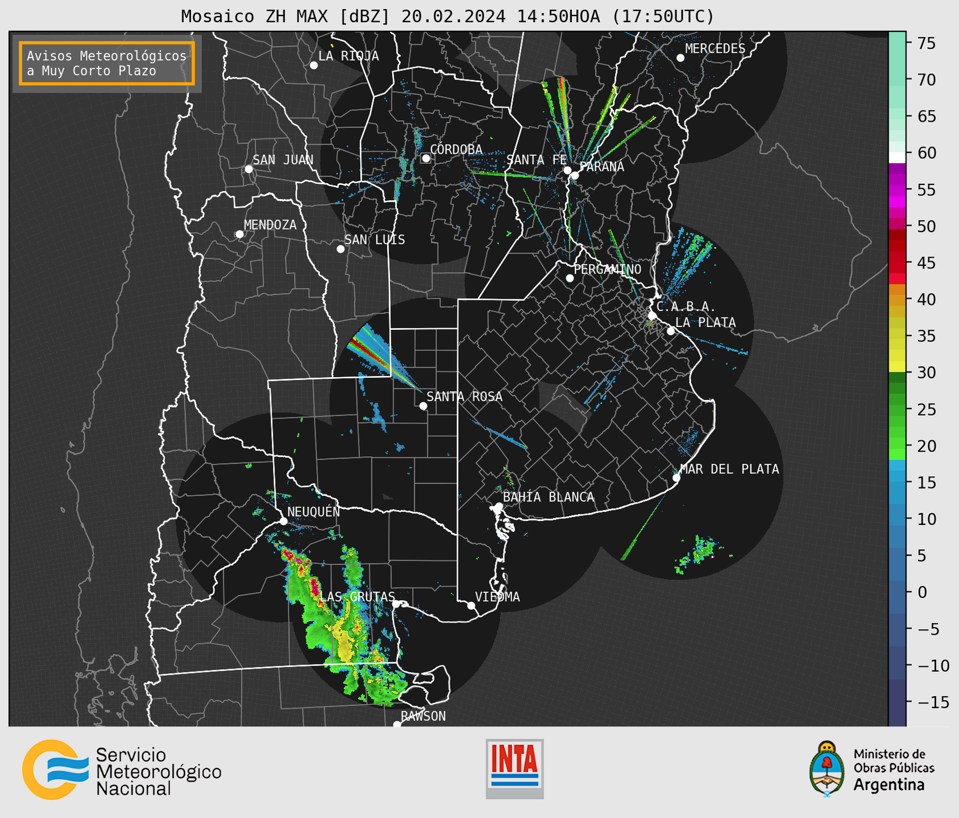Select the LAS GRUTAS label text
Image resolution: width=959 pixels, height=818 pixels.
357,597
